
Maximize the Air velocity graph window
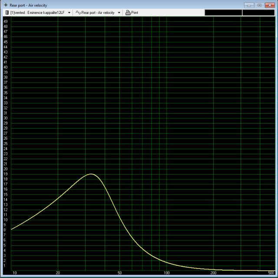259,5
